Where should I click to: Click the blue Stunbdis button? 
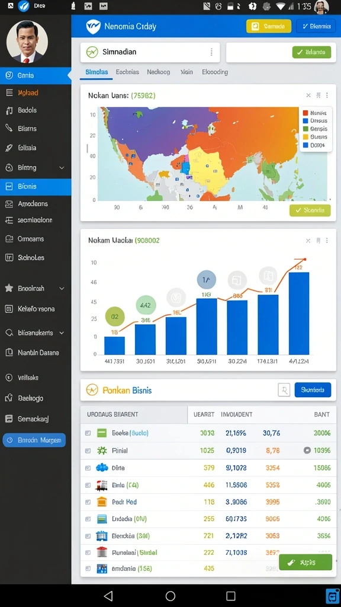click(313, 390)
